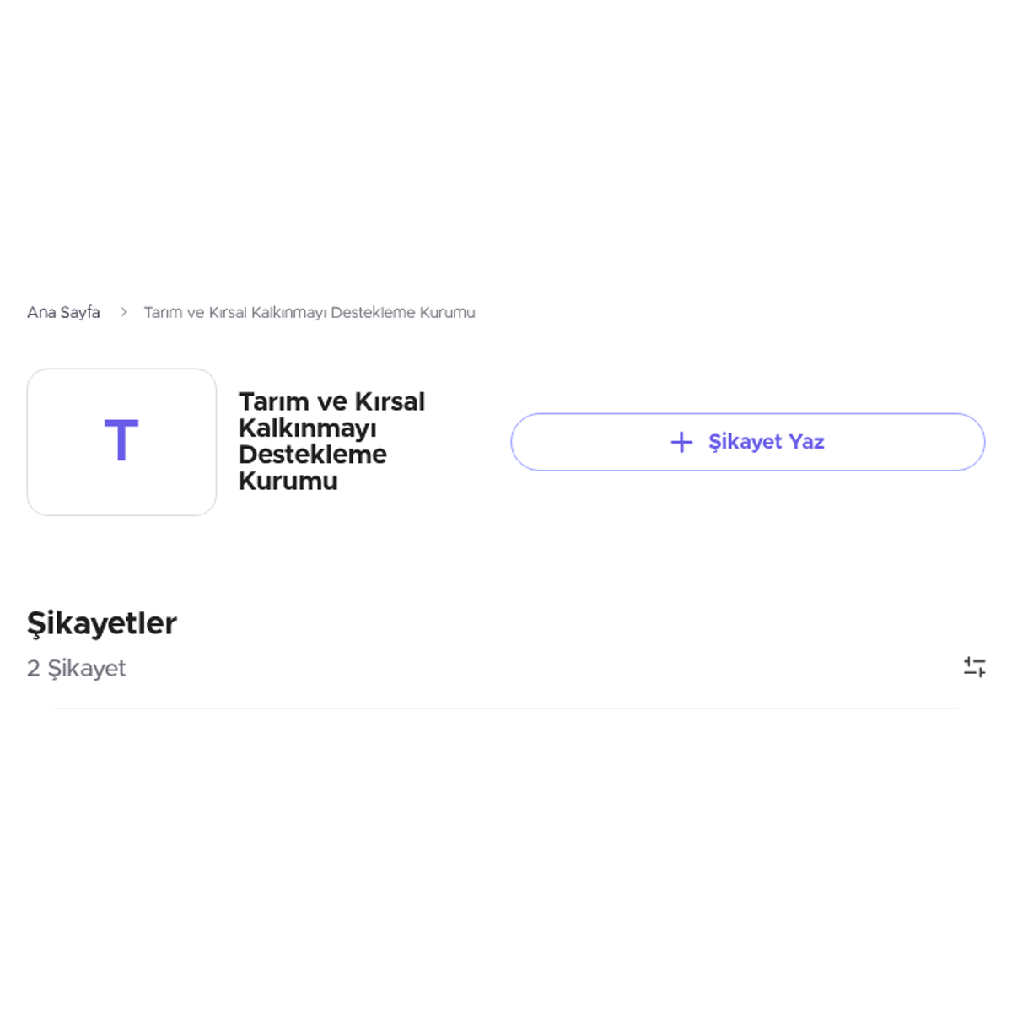Click the purple T letter logo
1012x1012 pixels.
tap(121, 440)
